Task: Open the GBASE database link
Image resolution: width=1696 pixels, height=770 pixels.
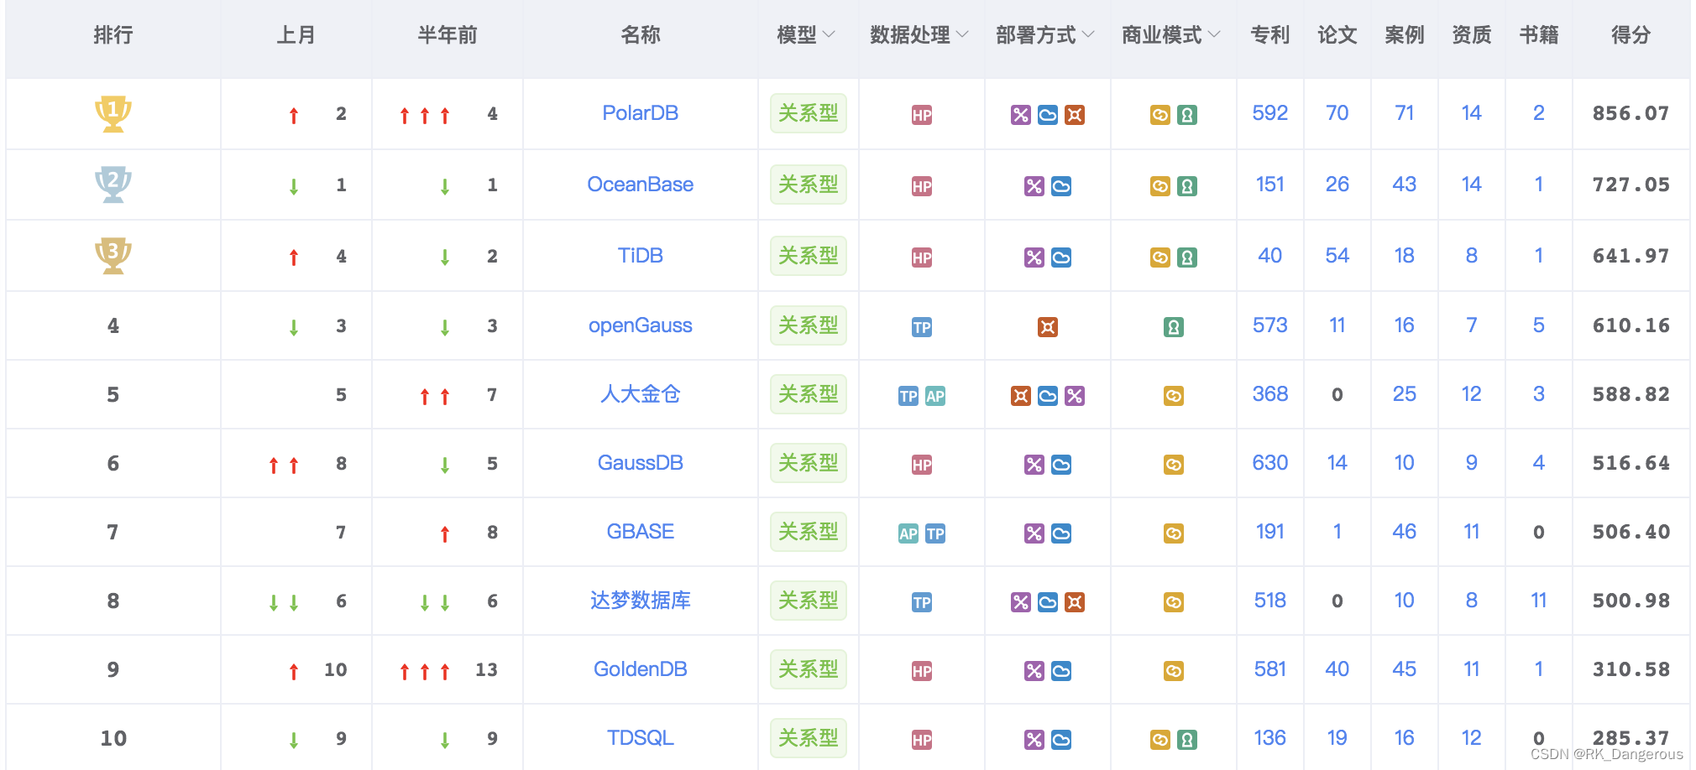Action: click(641, 532)
